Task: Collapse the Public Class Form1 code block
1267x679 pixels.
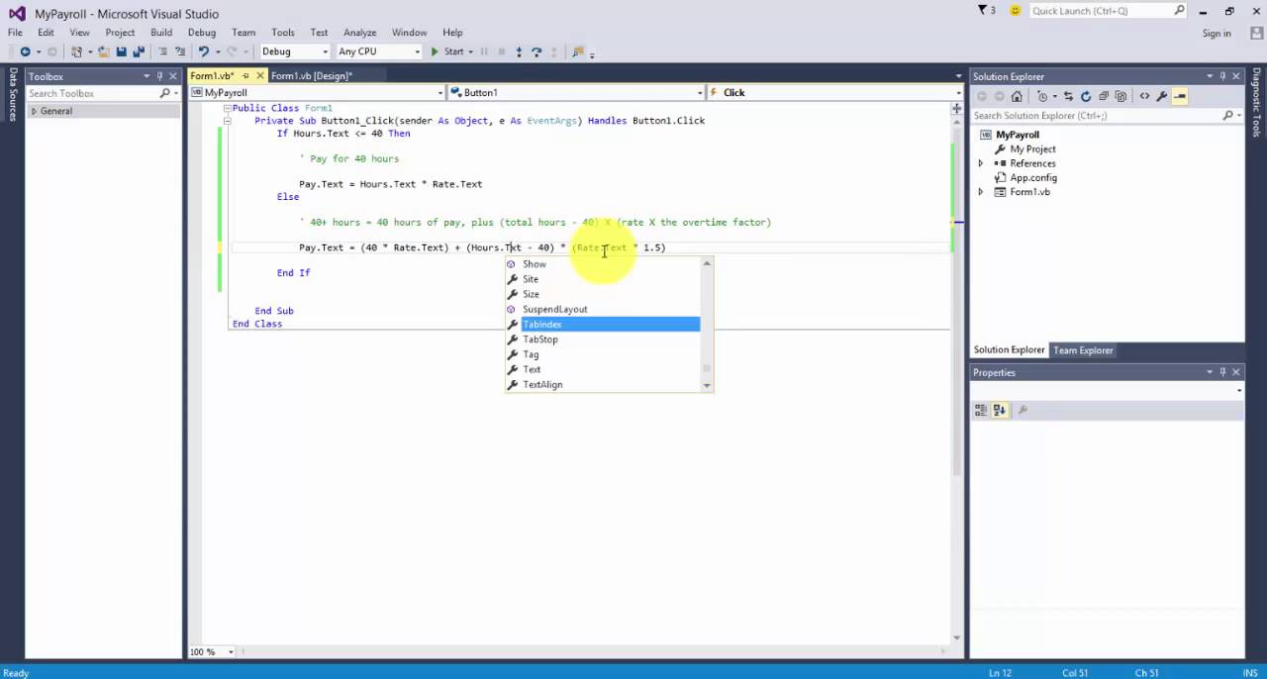Action: pos(227,108)
